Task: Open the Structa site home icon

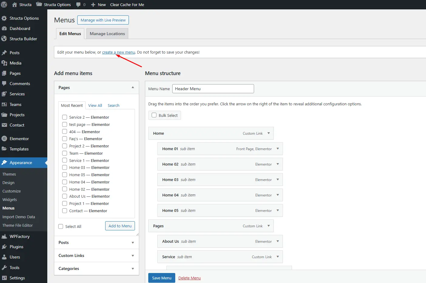Action: (15, 5)
